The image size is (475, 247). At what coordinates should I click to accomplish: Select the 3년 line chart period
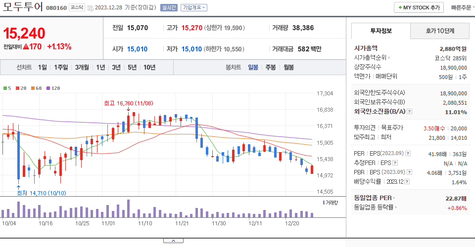tap(116, 67)
